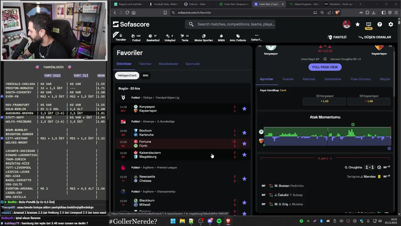
Task: Open Spotify from the Windows taskbar
Action: (219, 221)
